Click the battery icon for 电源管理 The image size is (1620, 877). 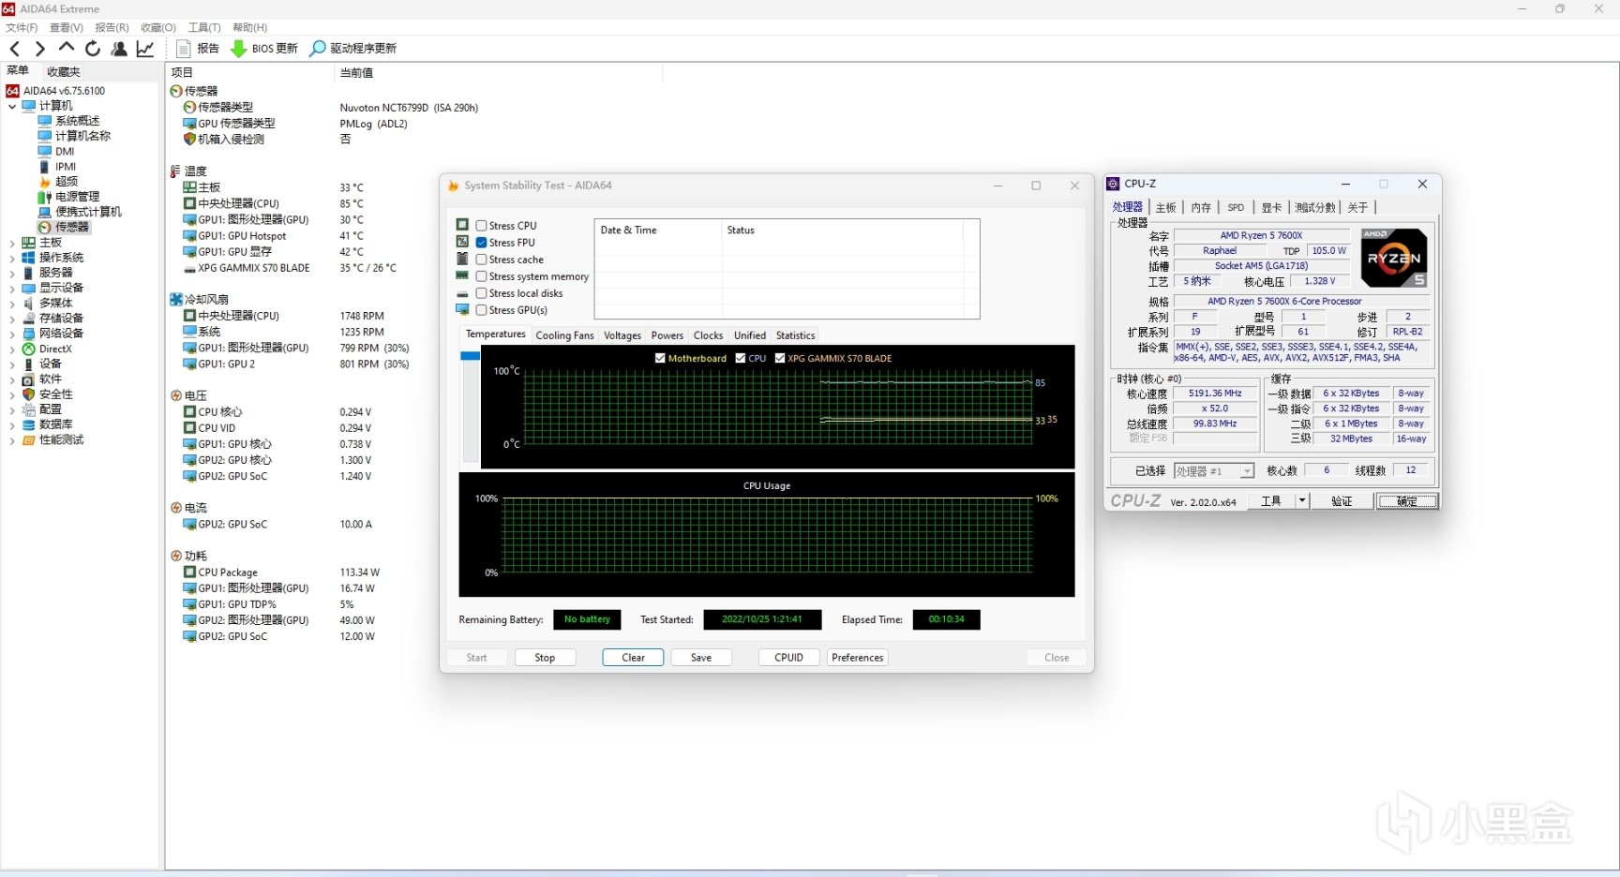(45, 197)
